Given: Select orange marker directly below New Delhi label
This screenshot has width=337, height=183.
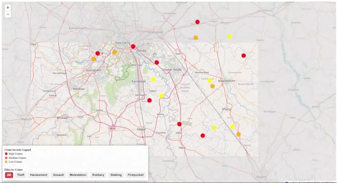Looking at the screenshot, I should 115,52.
